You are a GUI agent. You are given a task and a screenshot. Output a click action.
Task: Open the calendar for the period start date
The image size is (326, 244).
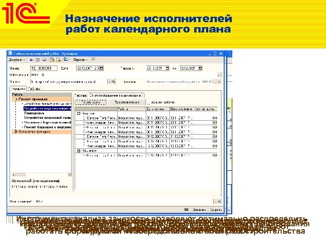pyautogui.click(x=167, y=68)
